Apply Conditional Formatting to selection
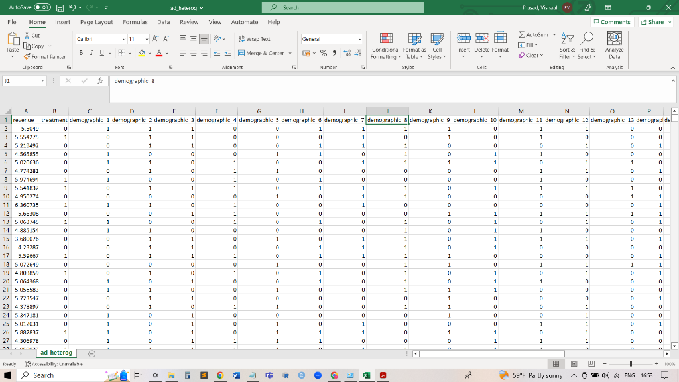 pos(386,47)
